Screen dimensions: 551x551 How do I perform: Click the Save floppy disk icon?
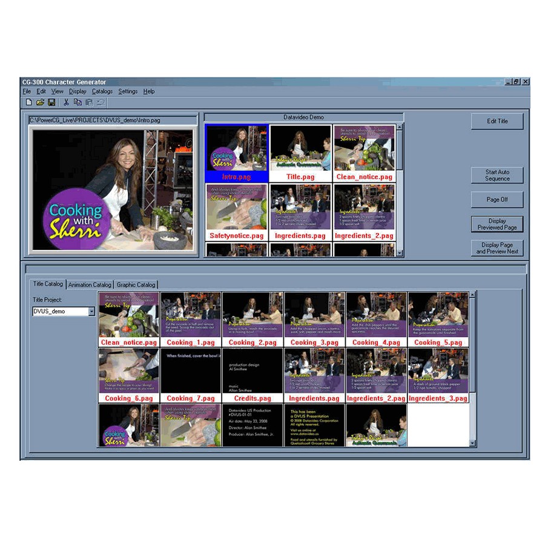51,102
